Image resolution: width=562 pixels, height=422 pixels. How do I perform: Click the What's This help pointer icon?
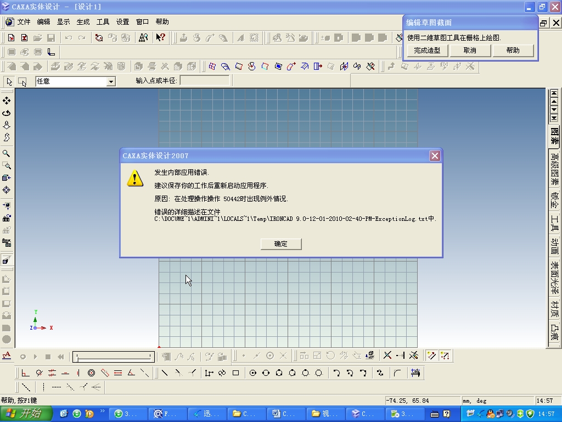[160, 37]
